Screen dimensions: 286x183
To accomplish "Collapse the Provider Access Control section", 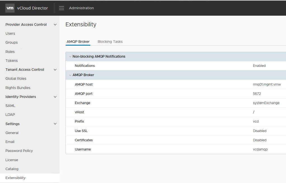I will tap(55, 25).
